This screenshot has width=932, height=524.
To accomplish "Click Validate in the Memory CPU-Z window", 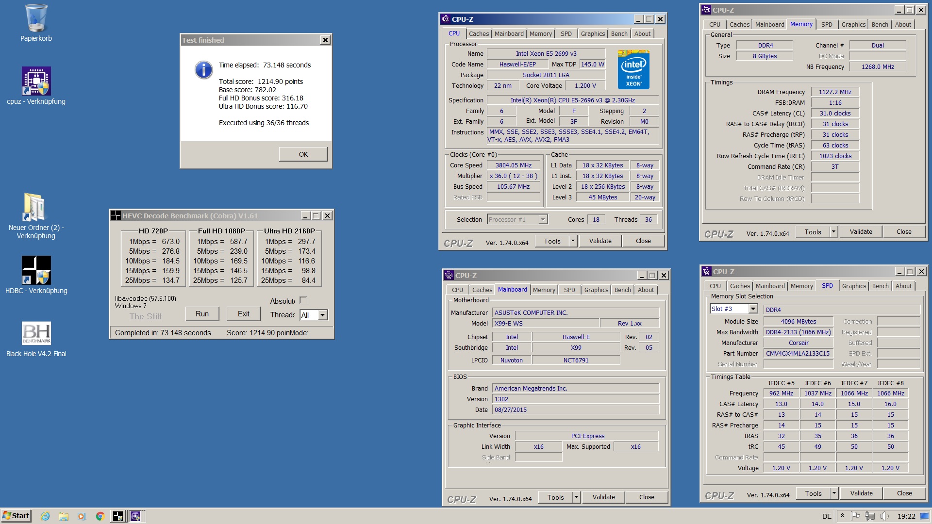I will click(x=861, y=231).
